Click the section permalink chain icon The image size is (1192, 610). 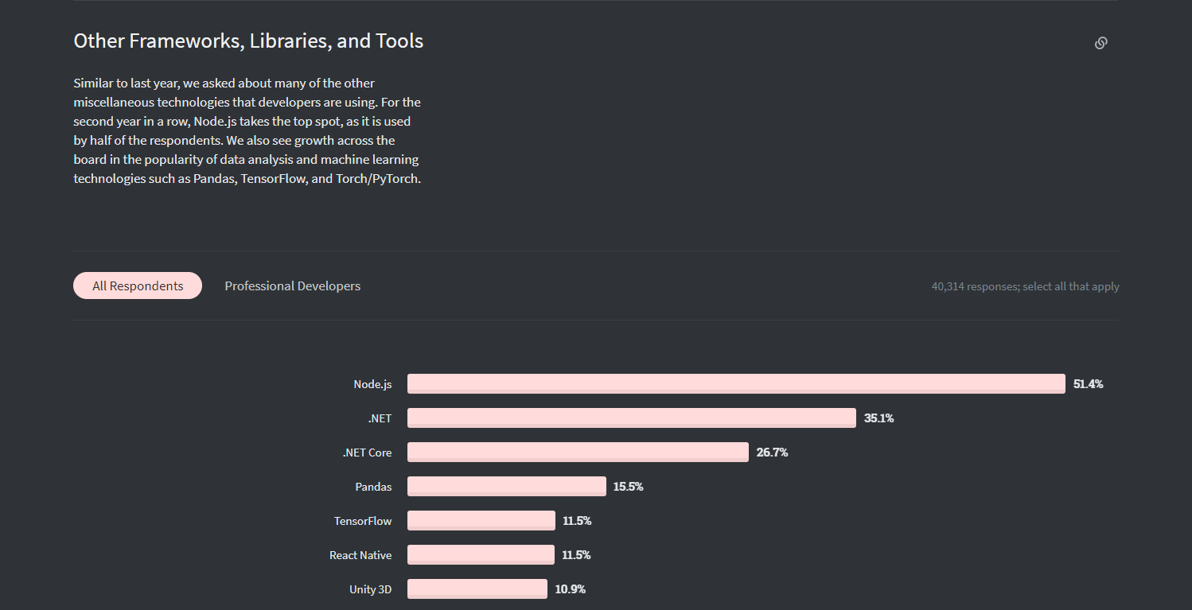[1101, 43]
